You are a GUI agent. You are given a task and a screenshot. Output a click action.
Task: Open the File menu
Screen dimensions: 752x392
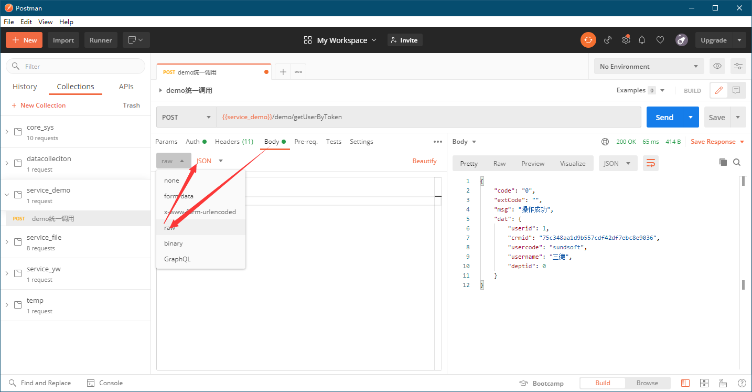tap(8, 22)
